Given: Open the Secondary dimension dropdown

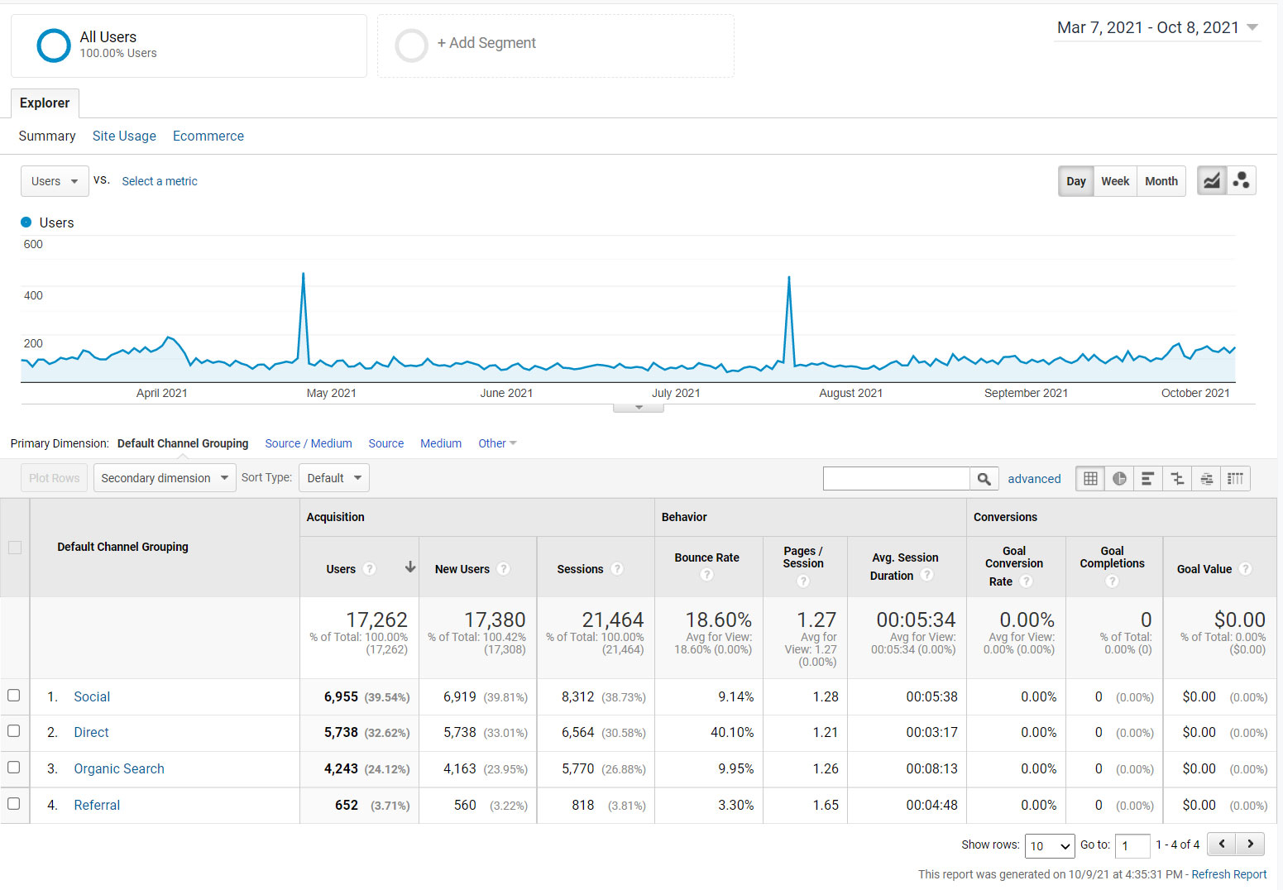Looking at the screenshot, I should tap(165, 478).
